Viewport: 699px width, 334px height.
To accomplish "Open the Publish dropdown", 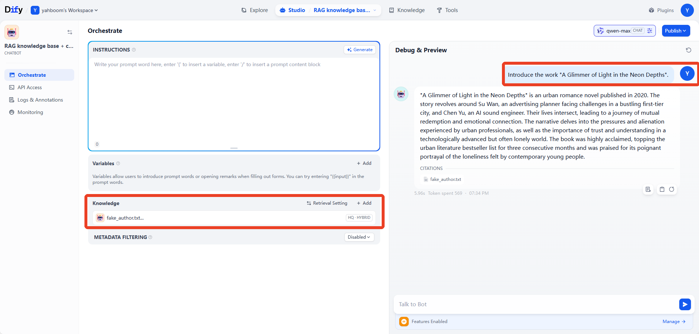I will coord(676,31).
